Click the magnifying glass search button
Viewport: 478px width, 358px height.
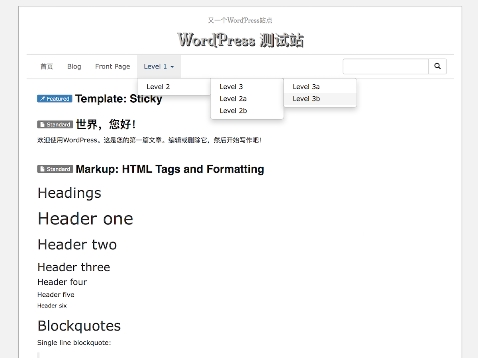tap(437, 66)
